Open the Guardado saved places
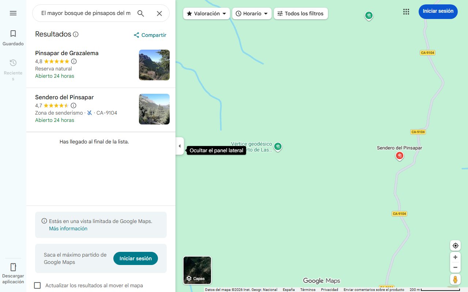 pyautogui.click(x=13, y=38)
